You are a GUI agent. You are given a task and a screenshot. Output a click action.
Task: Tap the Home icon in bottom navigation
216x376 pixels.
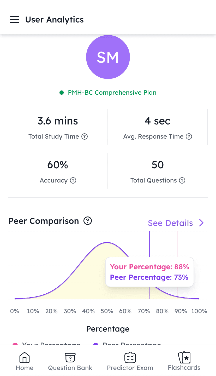[25, 358]
